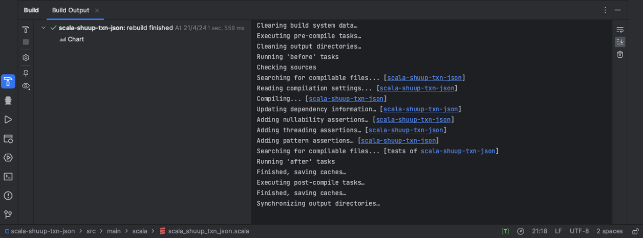Switch to the Build Output tab

(x=71, y=10)
